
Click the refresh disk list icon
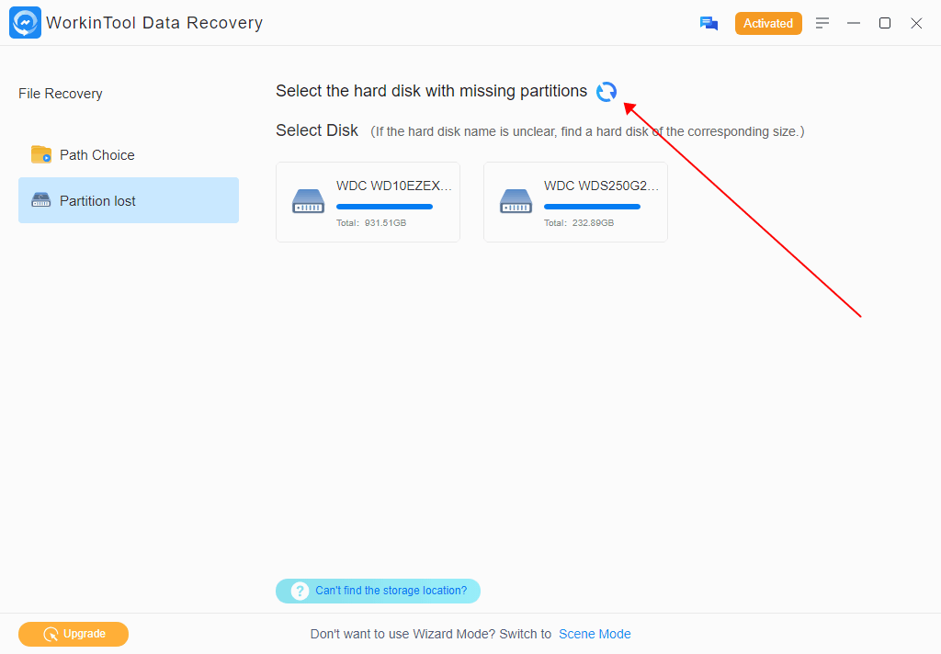point(607,92)
